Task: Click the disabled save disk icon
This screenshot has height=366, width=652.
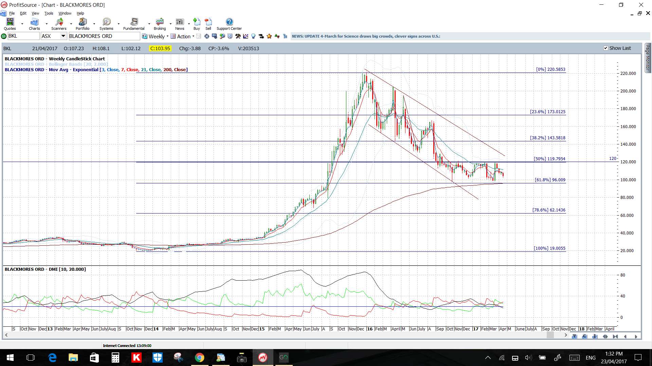Action: (x=199, y=36)
